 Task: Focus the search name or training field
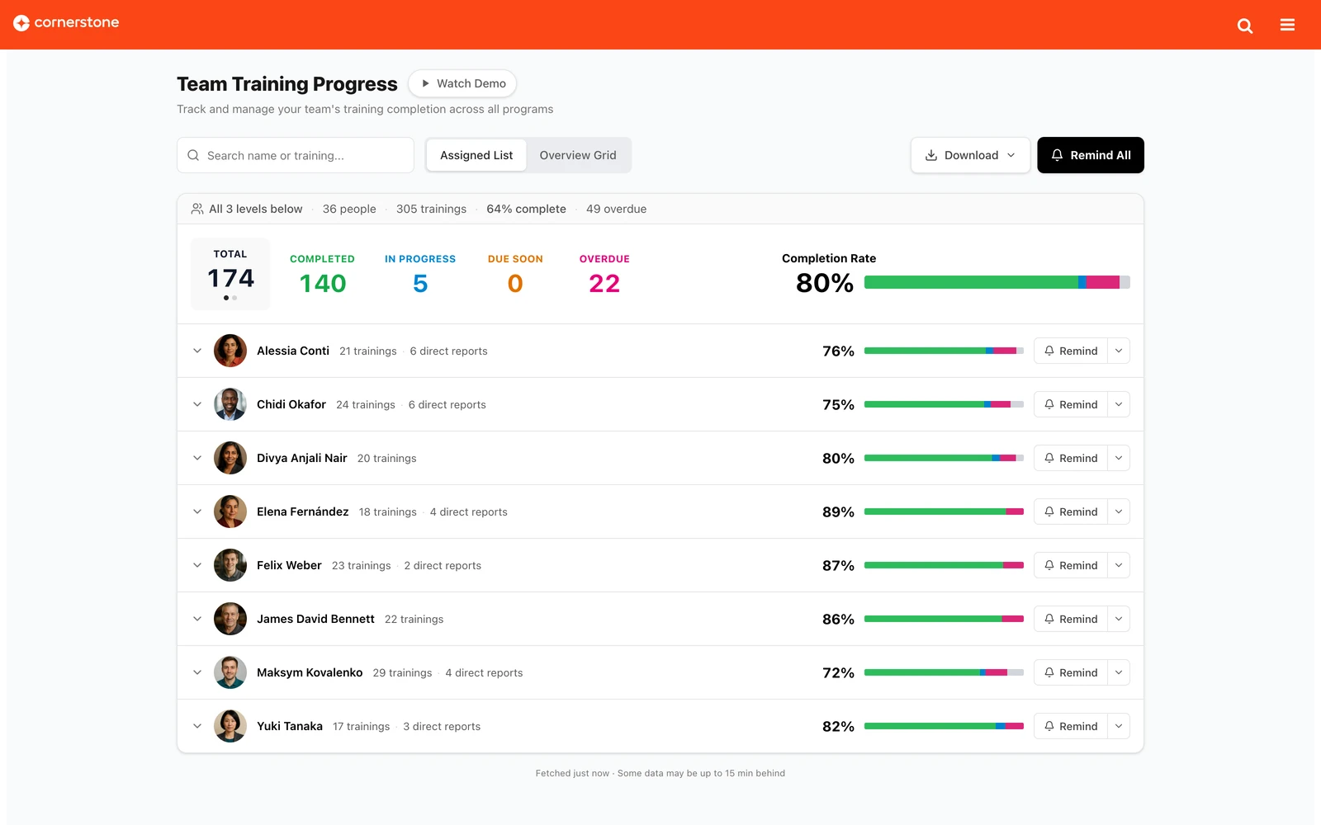click(x=296, y=155)
